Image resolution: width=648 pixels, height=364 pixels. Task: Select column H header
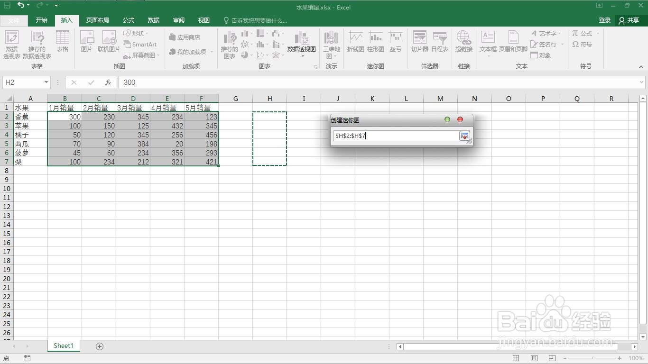(x=269, y=99)
